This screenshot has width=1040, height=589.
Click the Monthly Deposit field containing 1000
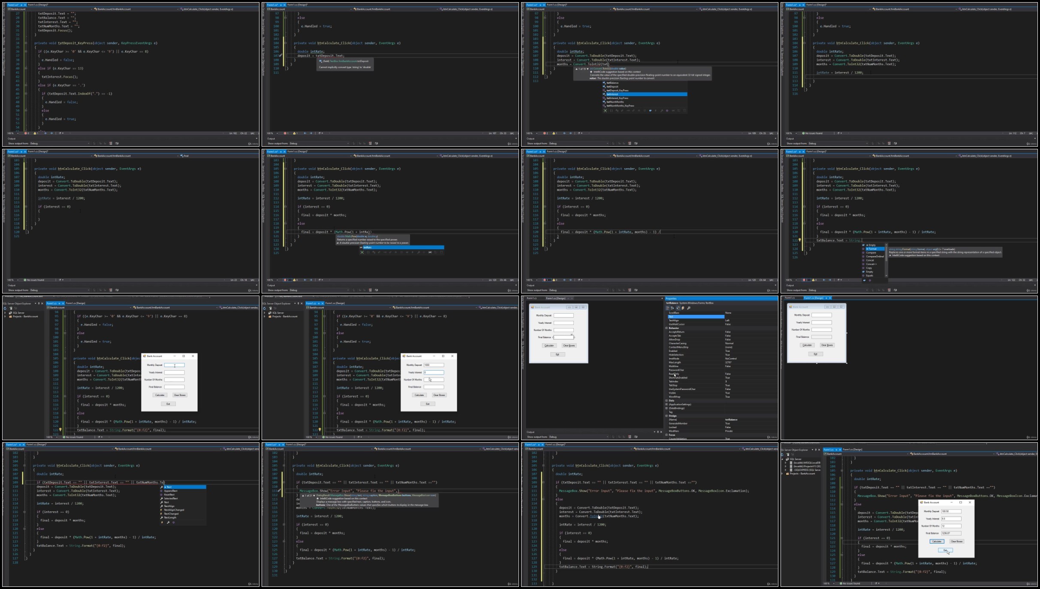click(434, 365)
